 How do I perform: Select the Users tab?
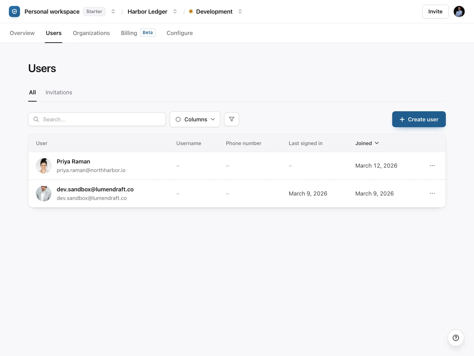[54, 33]
